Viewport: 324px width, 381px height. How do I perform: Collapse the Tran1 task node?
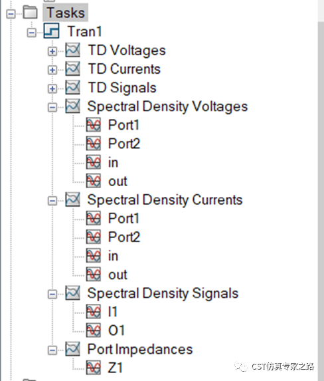(x=32, y=33)
